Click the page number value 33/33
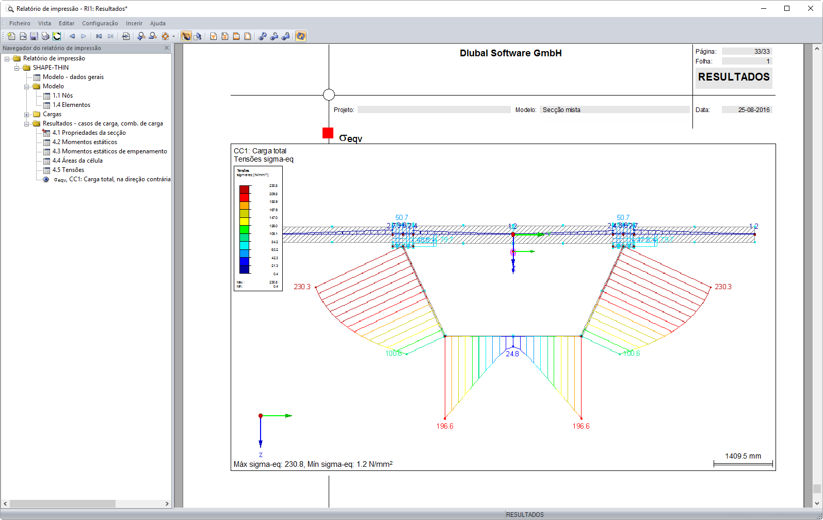This screenshot has width=823, height=520. point(762,52)
